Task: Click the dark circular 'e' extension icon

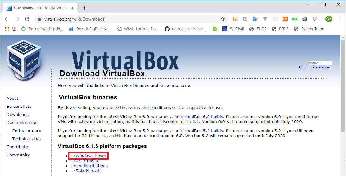Action: tap(305, 19)
